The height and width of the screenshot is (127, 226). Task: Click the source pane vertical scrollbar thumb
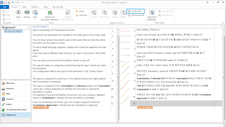coord(118,77)
